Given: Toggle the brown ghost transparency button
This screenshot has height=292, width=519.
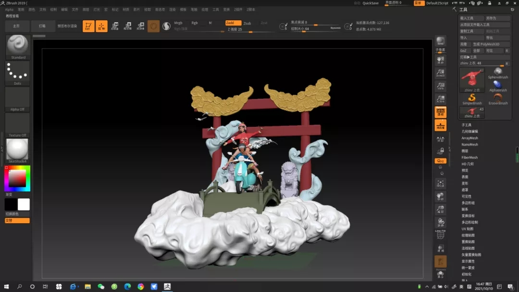Looking at the screenshot, I should click(x=440, y=262).
